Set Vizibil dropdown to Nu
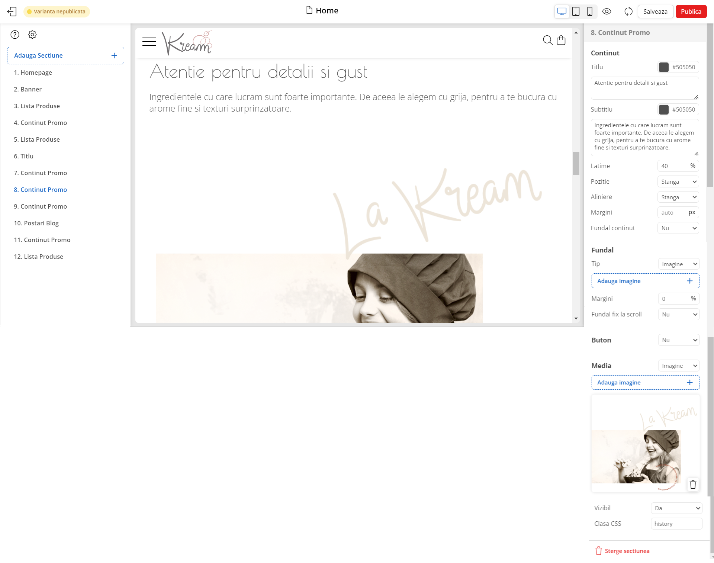The image size is (714, 563). pyautogui.click(x=676, y=508)
